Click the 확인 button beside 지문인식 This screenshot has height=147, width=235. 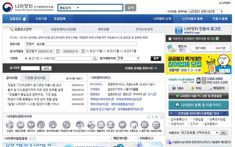pos(224,133)
